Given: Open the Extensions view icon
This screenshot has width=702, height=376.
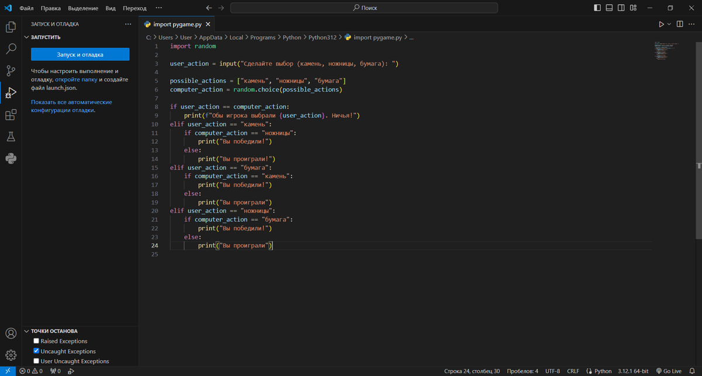Looking at the screenshot, I should coord(11,115).
